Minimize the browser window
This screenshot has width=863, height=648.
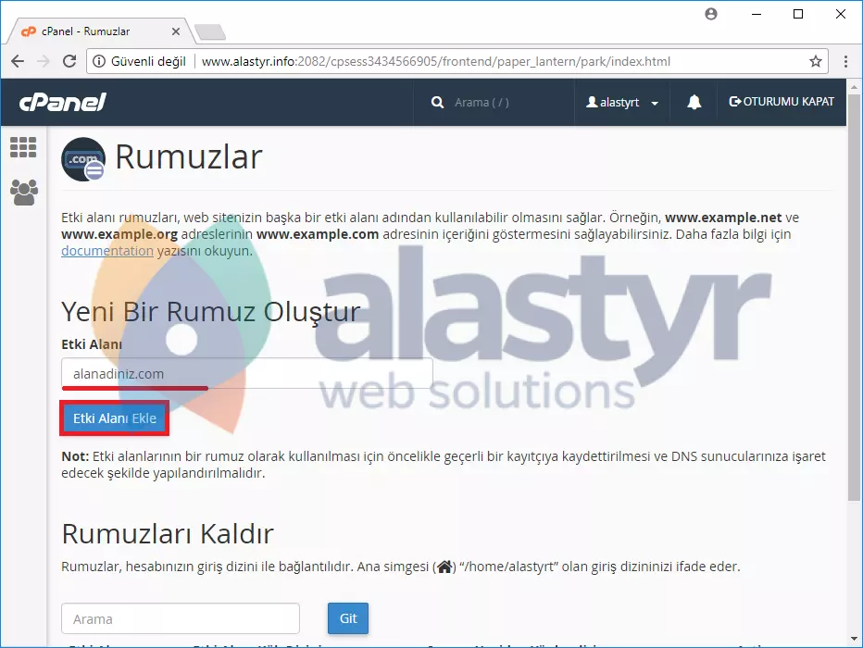(757, 14)
